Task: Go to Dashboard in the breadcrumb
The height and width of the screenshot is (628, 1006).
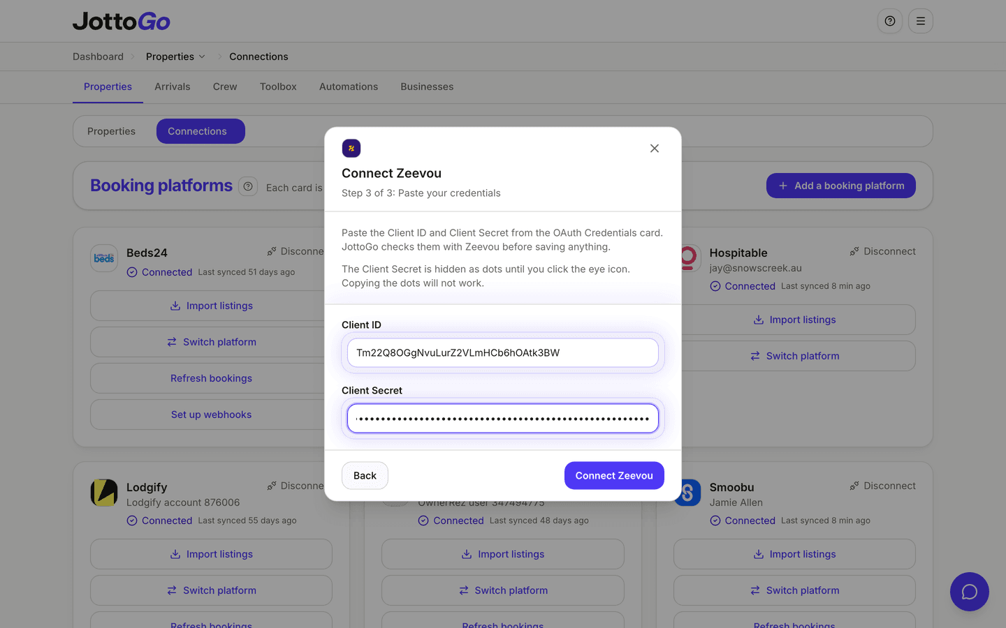Action: tap(98, 57)
